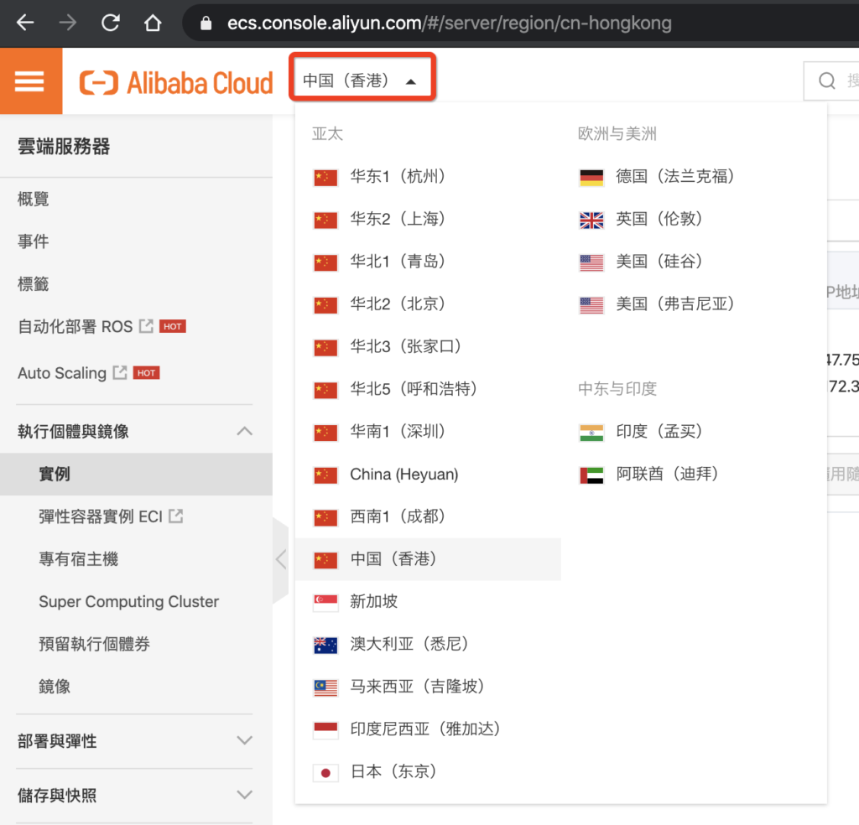
Task: Open 標籤 in the sidebar
Action: coord(34,284)
